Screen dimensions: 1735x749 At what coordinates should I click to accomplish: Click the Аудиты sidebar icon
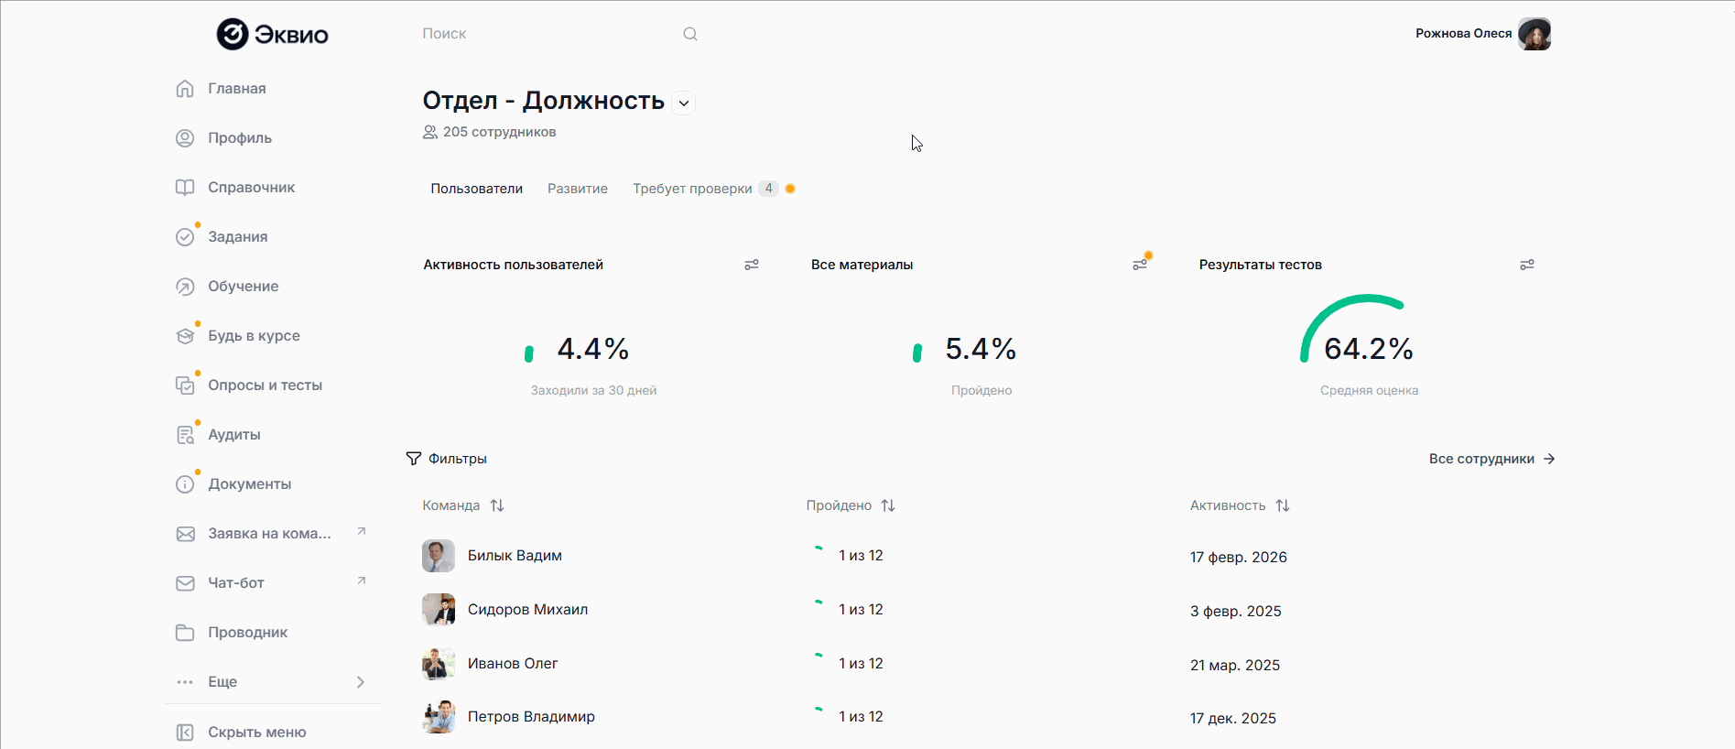tap(185, 435)
